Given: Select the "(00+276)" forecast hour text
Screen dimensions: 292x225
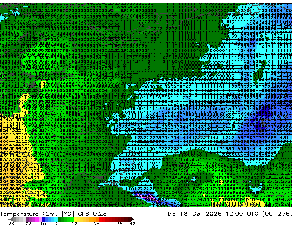Looking at the screenshot, I should tap(277, 214).
